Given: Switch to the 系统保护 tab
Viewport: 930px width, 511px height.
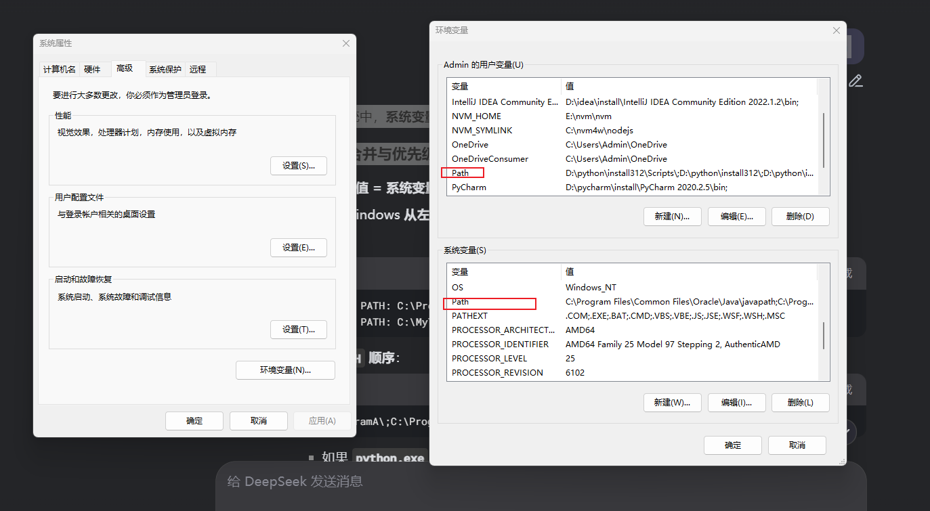Looking at the screenshot, I should 165,68.
